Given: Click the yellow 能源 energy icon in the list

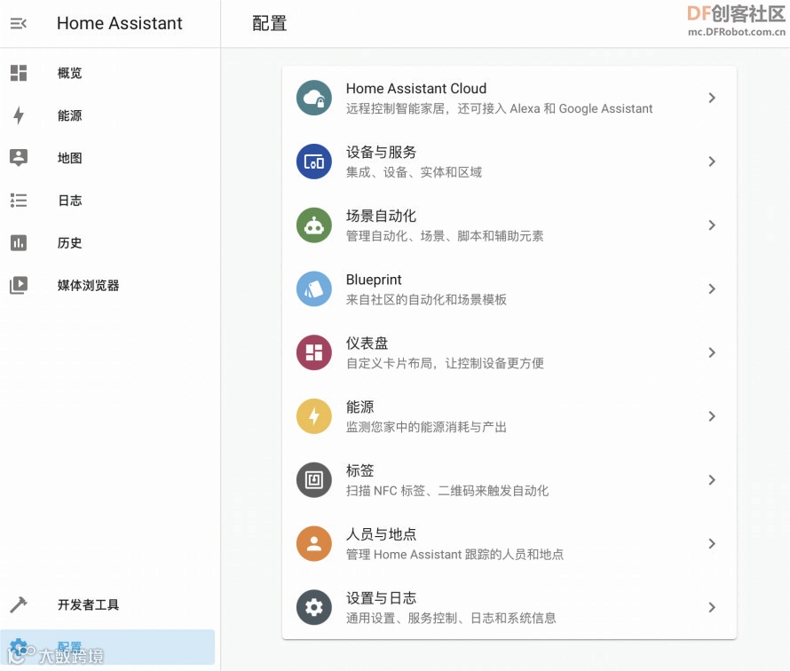Looking at the screenshot, I should [314, 416].
